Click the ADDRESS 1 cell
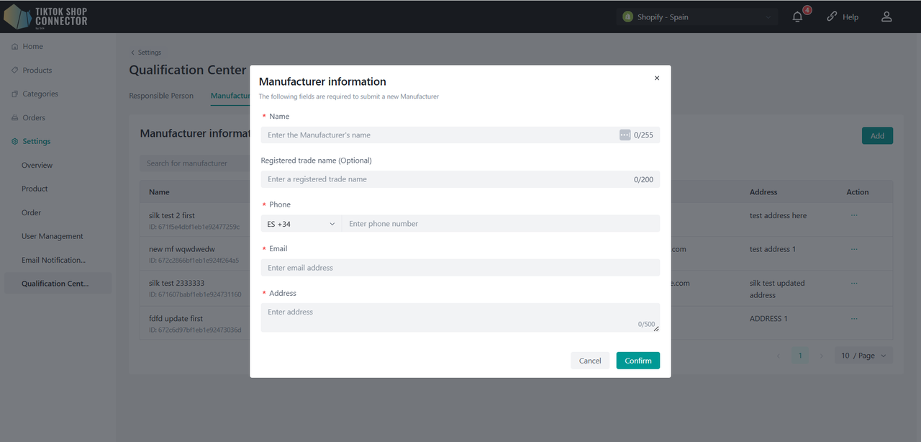This screenshot has width=921, height=442. (768, 318)
